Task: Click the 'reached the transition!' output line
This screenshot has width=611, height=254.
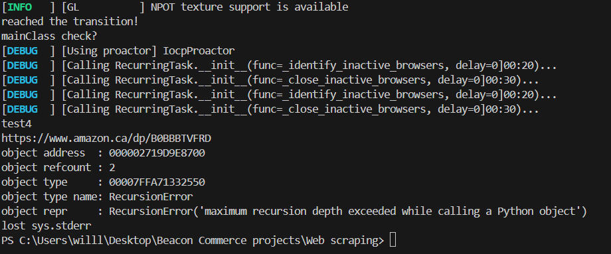Action: pyautogui.click(x=70, y=22)
